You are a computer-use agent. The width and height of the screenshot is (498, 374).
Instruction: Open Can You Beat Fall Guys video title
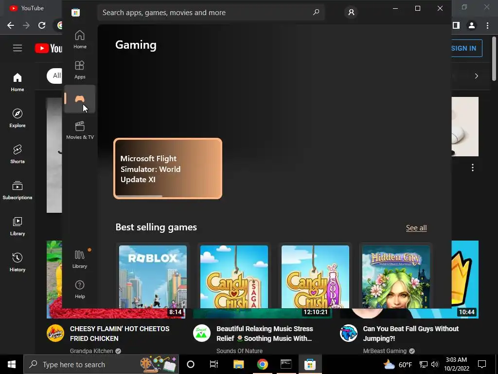pyautogui.click(x=410, y=334)
